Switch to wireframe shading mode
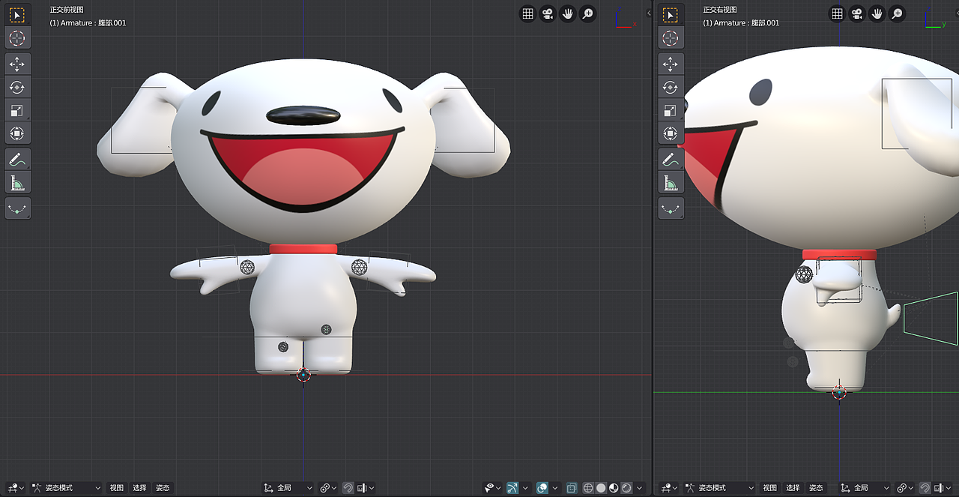 tap(588, 488)
